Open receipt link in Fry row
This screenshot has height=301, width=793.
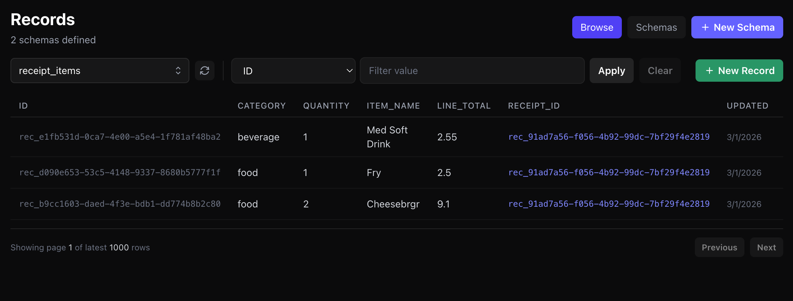[609, 172]
